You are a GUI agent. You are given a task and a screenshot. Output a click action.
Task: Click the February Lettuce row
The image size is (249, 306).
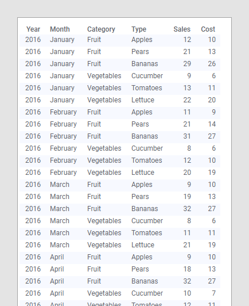coord(120,174)
